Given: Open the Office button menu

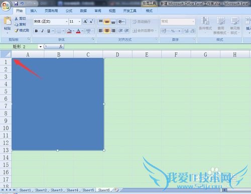Looking at the screenshot, I should pos(6,6).
